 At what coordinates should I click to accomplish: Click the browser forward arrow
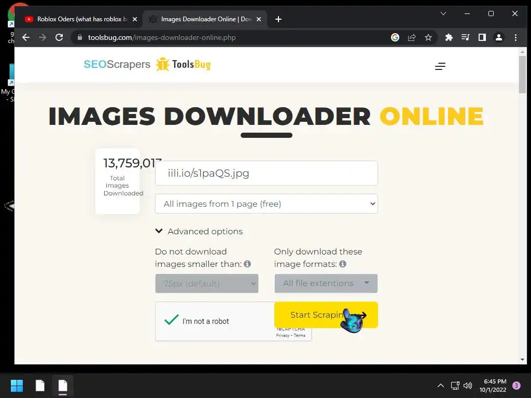coord(43,37)
